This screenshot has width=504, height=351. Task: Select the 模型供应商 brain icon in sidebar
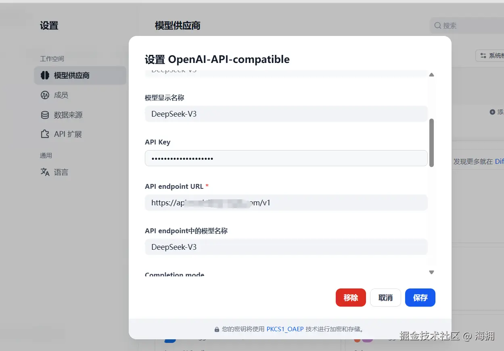[44, 75]
